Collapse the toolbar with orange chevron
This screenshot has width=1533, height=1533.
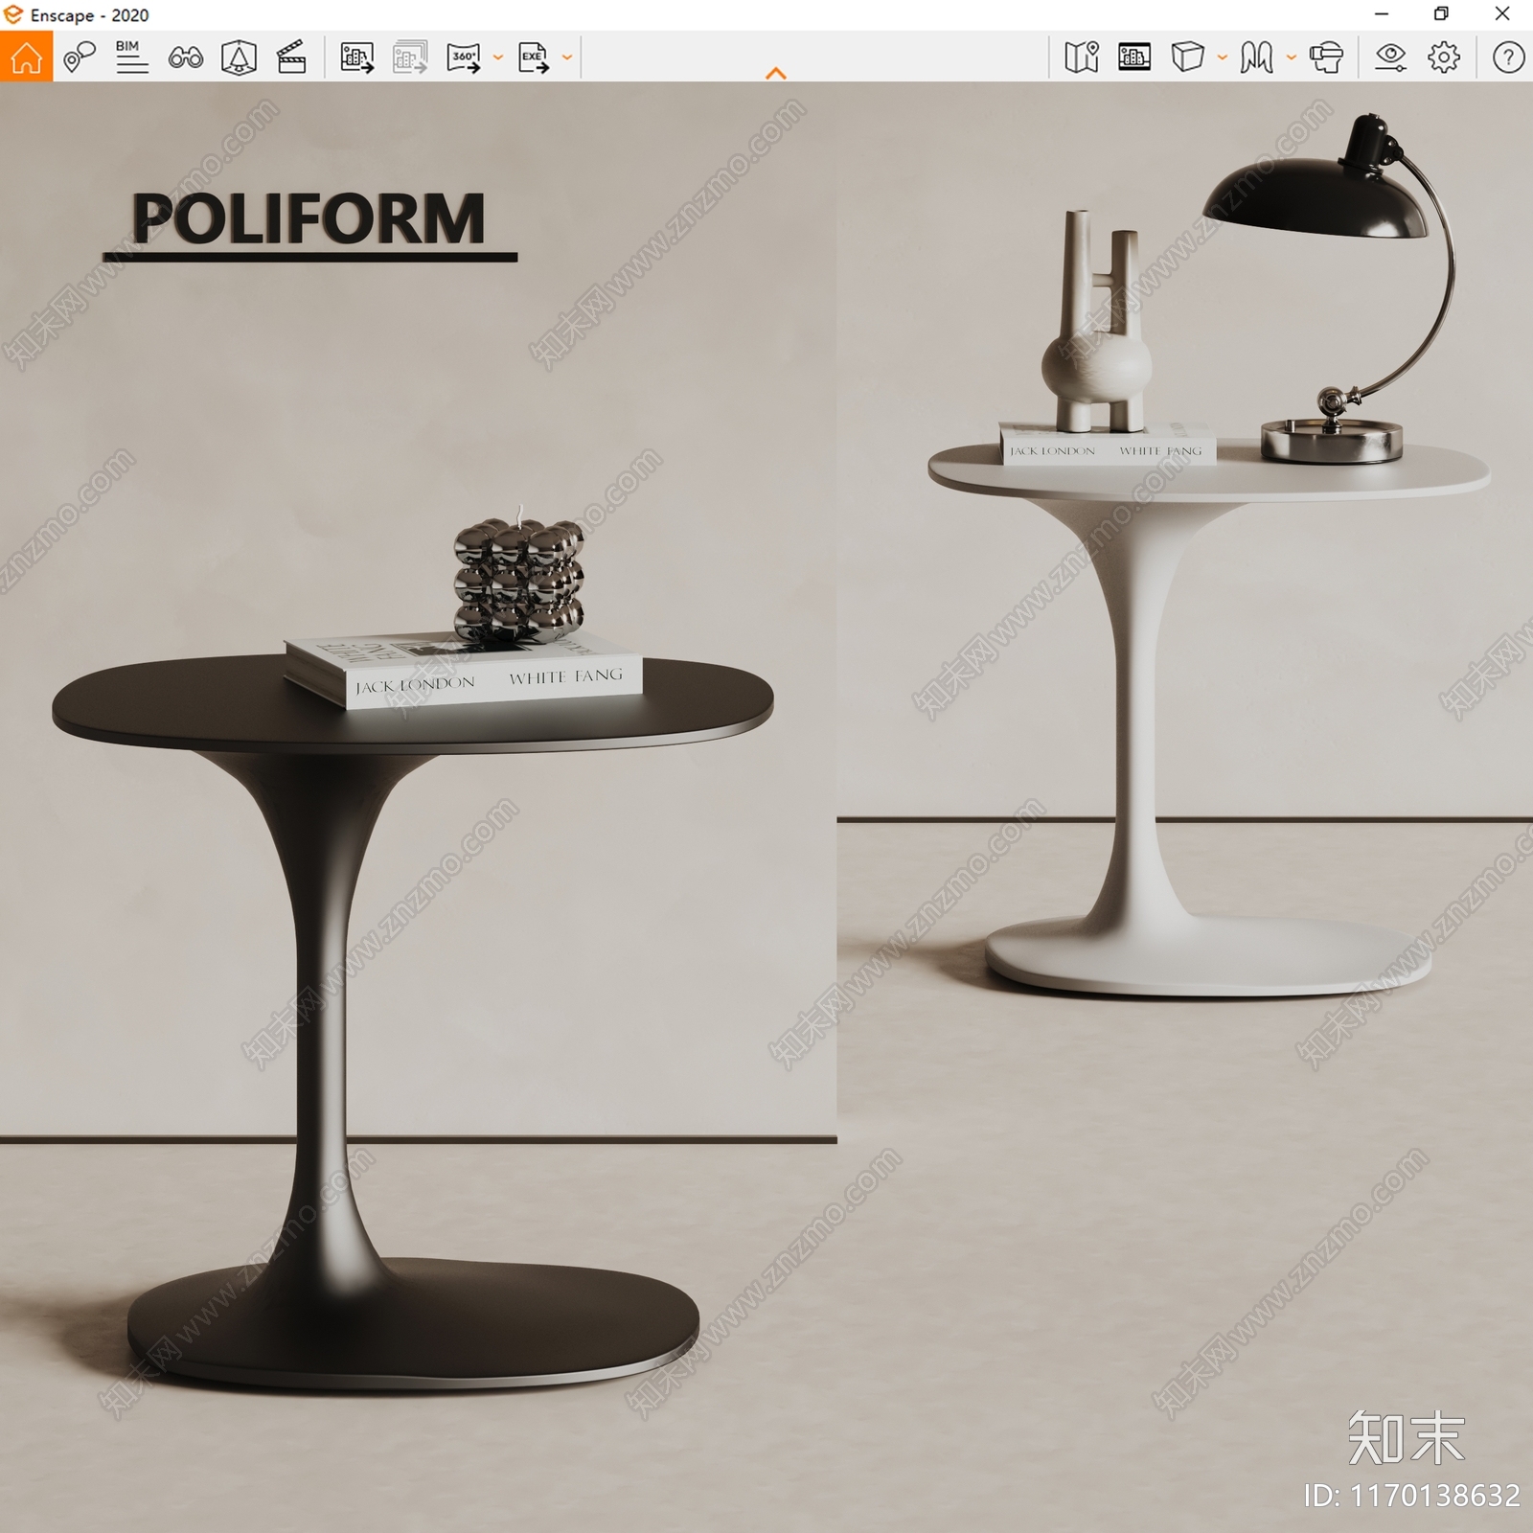pyautogui.click(x=776, y=73)
